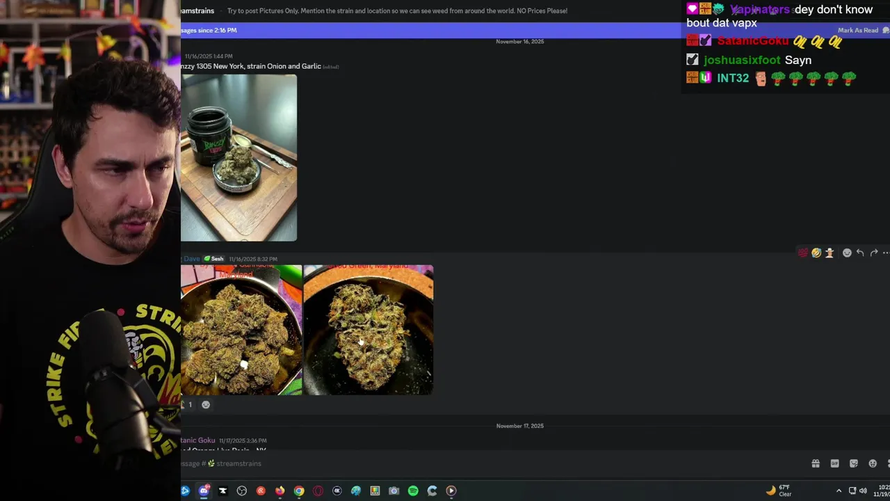The image size is (890, 501).
Task: Click the channel topic about posting pictures
Action: pyautogui.click(x=397, y=10)
